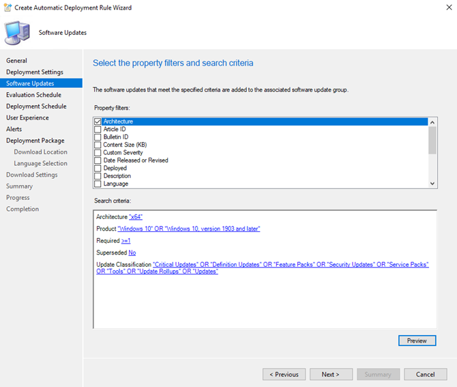
Task: Click the wizard title bar icon
Action: pos(8,8)
